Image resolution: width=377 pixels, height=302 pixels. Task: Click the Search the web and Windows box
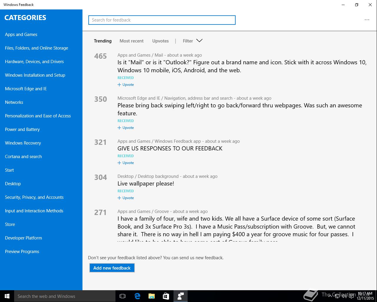click(x=65, y=296)
